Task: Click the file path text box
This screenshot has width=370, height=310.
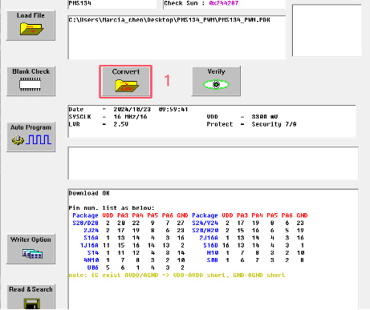Action: [x=177, y=38]
